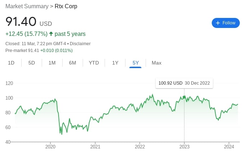The width and height of the screenshot is (247, 152).
Task: Click the 2024 label on the x-axis
Action: tap(229, 146)
